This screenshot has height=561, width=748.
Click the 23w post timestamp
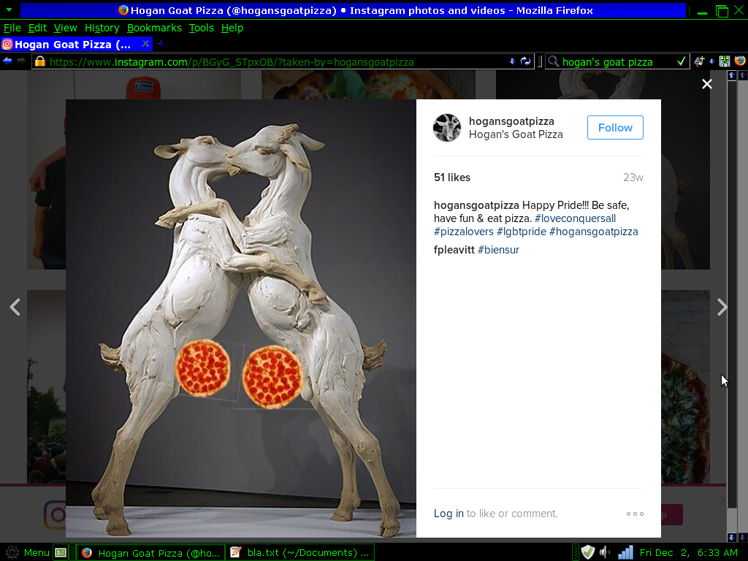633,178
